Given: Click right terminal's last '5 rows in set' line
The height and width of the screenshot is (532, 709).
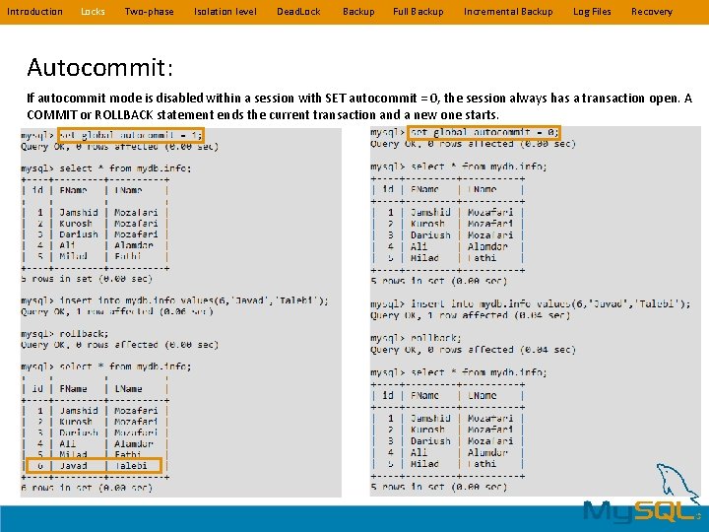Looking at the screenshot, I should point(438,487).
